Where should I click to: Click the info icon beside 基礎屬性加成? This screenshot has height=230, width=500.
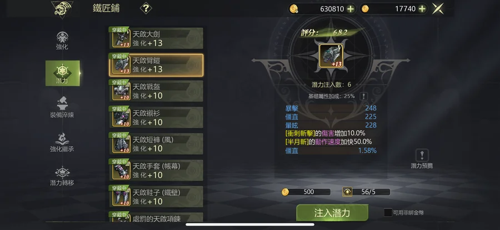(x=363, y=96)
